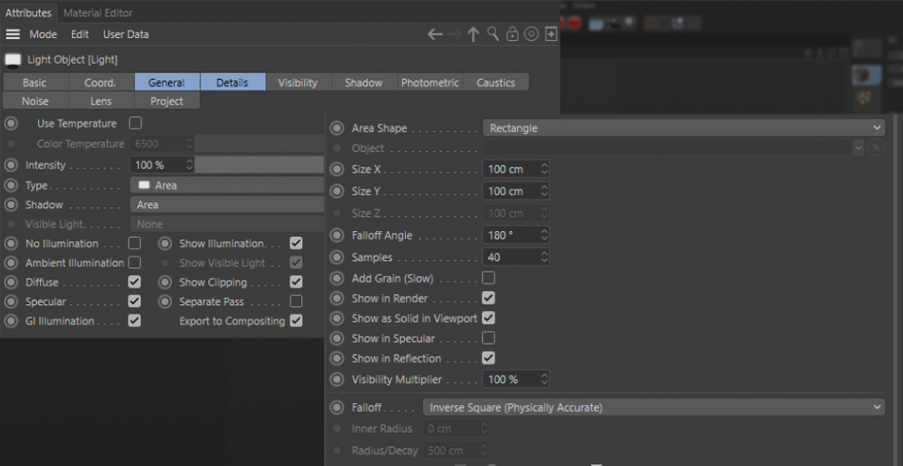
Task: Click the new attribute manager plus icon
Action: (551, 34)
